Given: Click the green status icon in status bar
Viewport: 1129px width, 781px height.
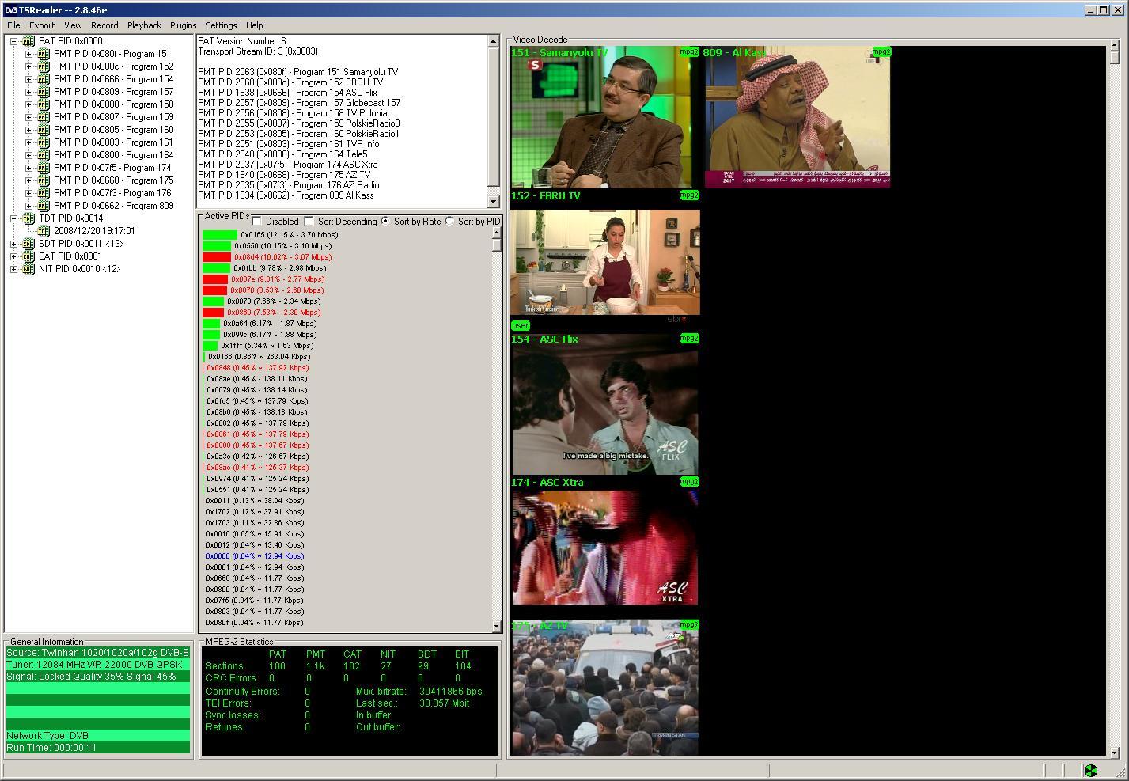Looking at the screenshot, I should (1090, 771).
